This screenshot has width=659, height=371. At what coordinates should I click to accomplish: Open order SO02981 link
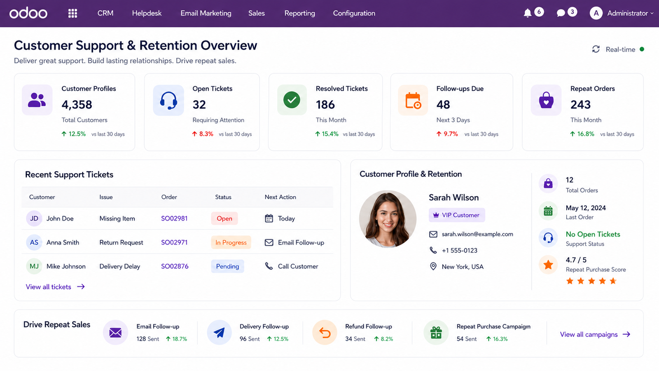(174, 218)
